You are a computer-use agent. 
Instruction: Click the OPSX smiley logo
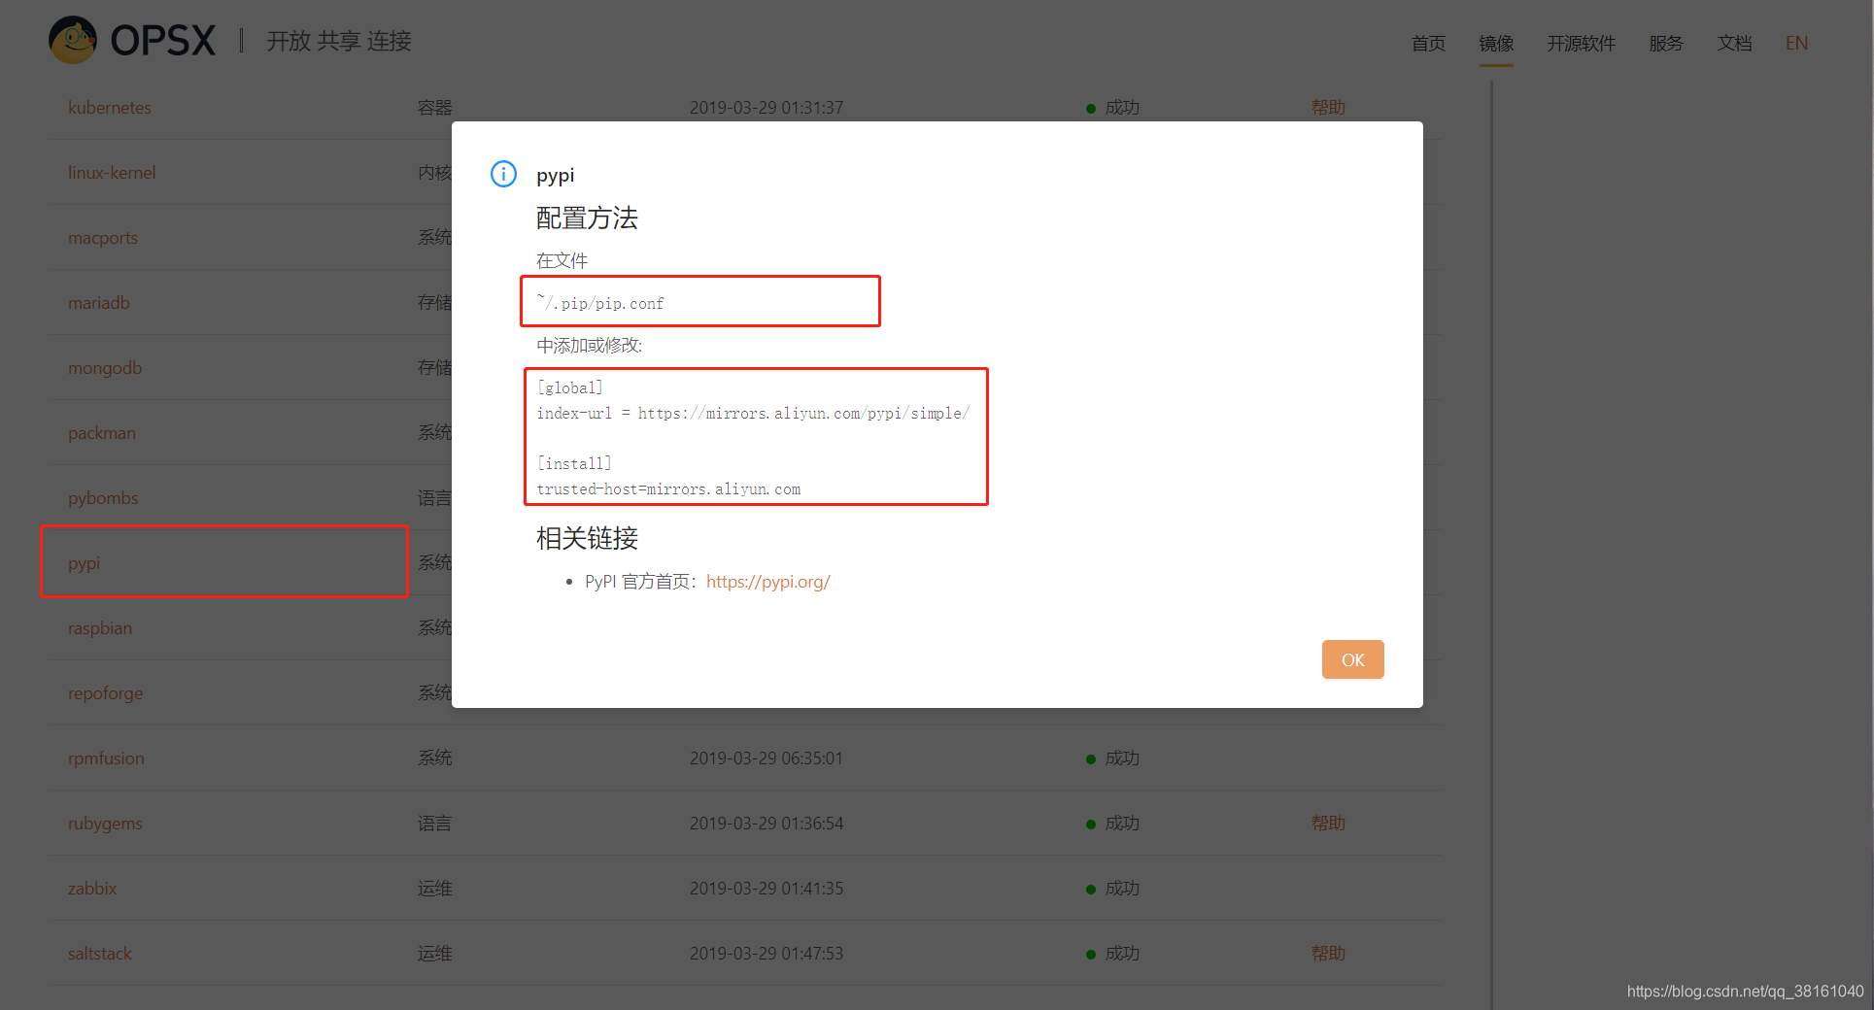pos(72,40)
